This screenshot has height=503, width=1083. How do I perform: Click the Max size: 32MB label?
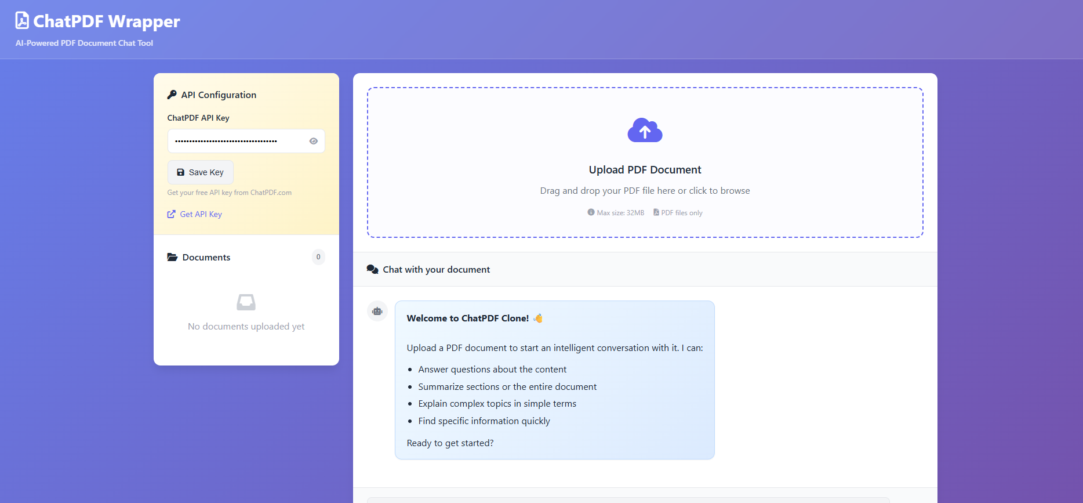(620, 213)
